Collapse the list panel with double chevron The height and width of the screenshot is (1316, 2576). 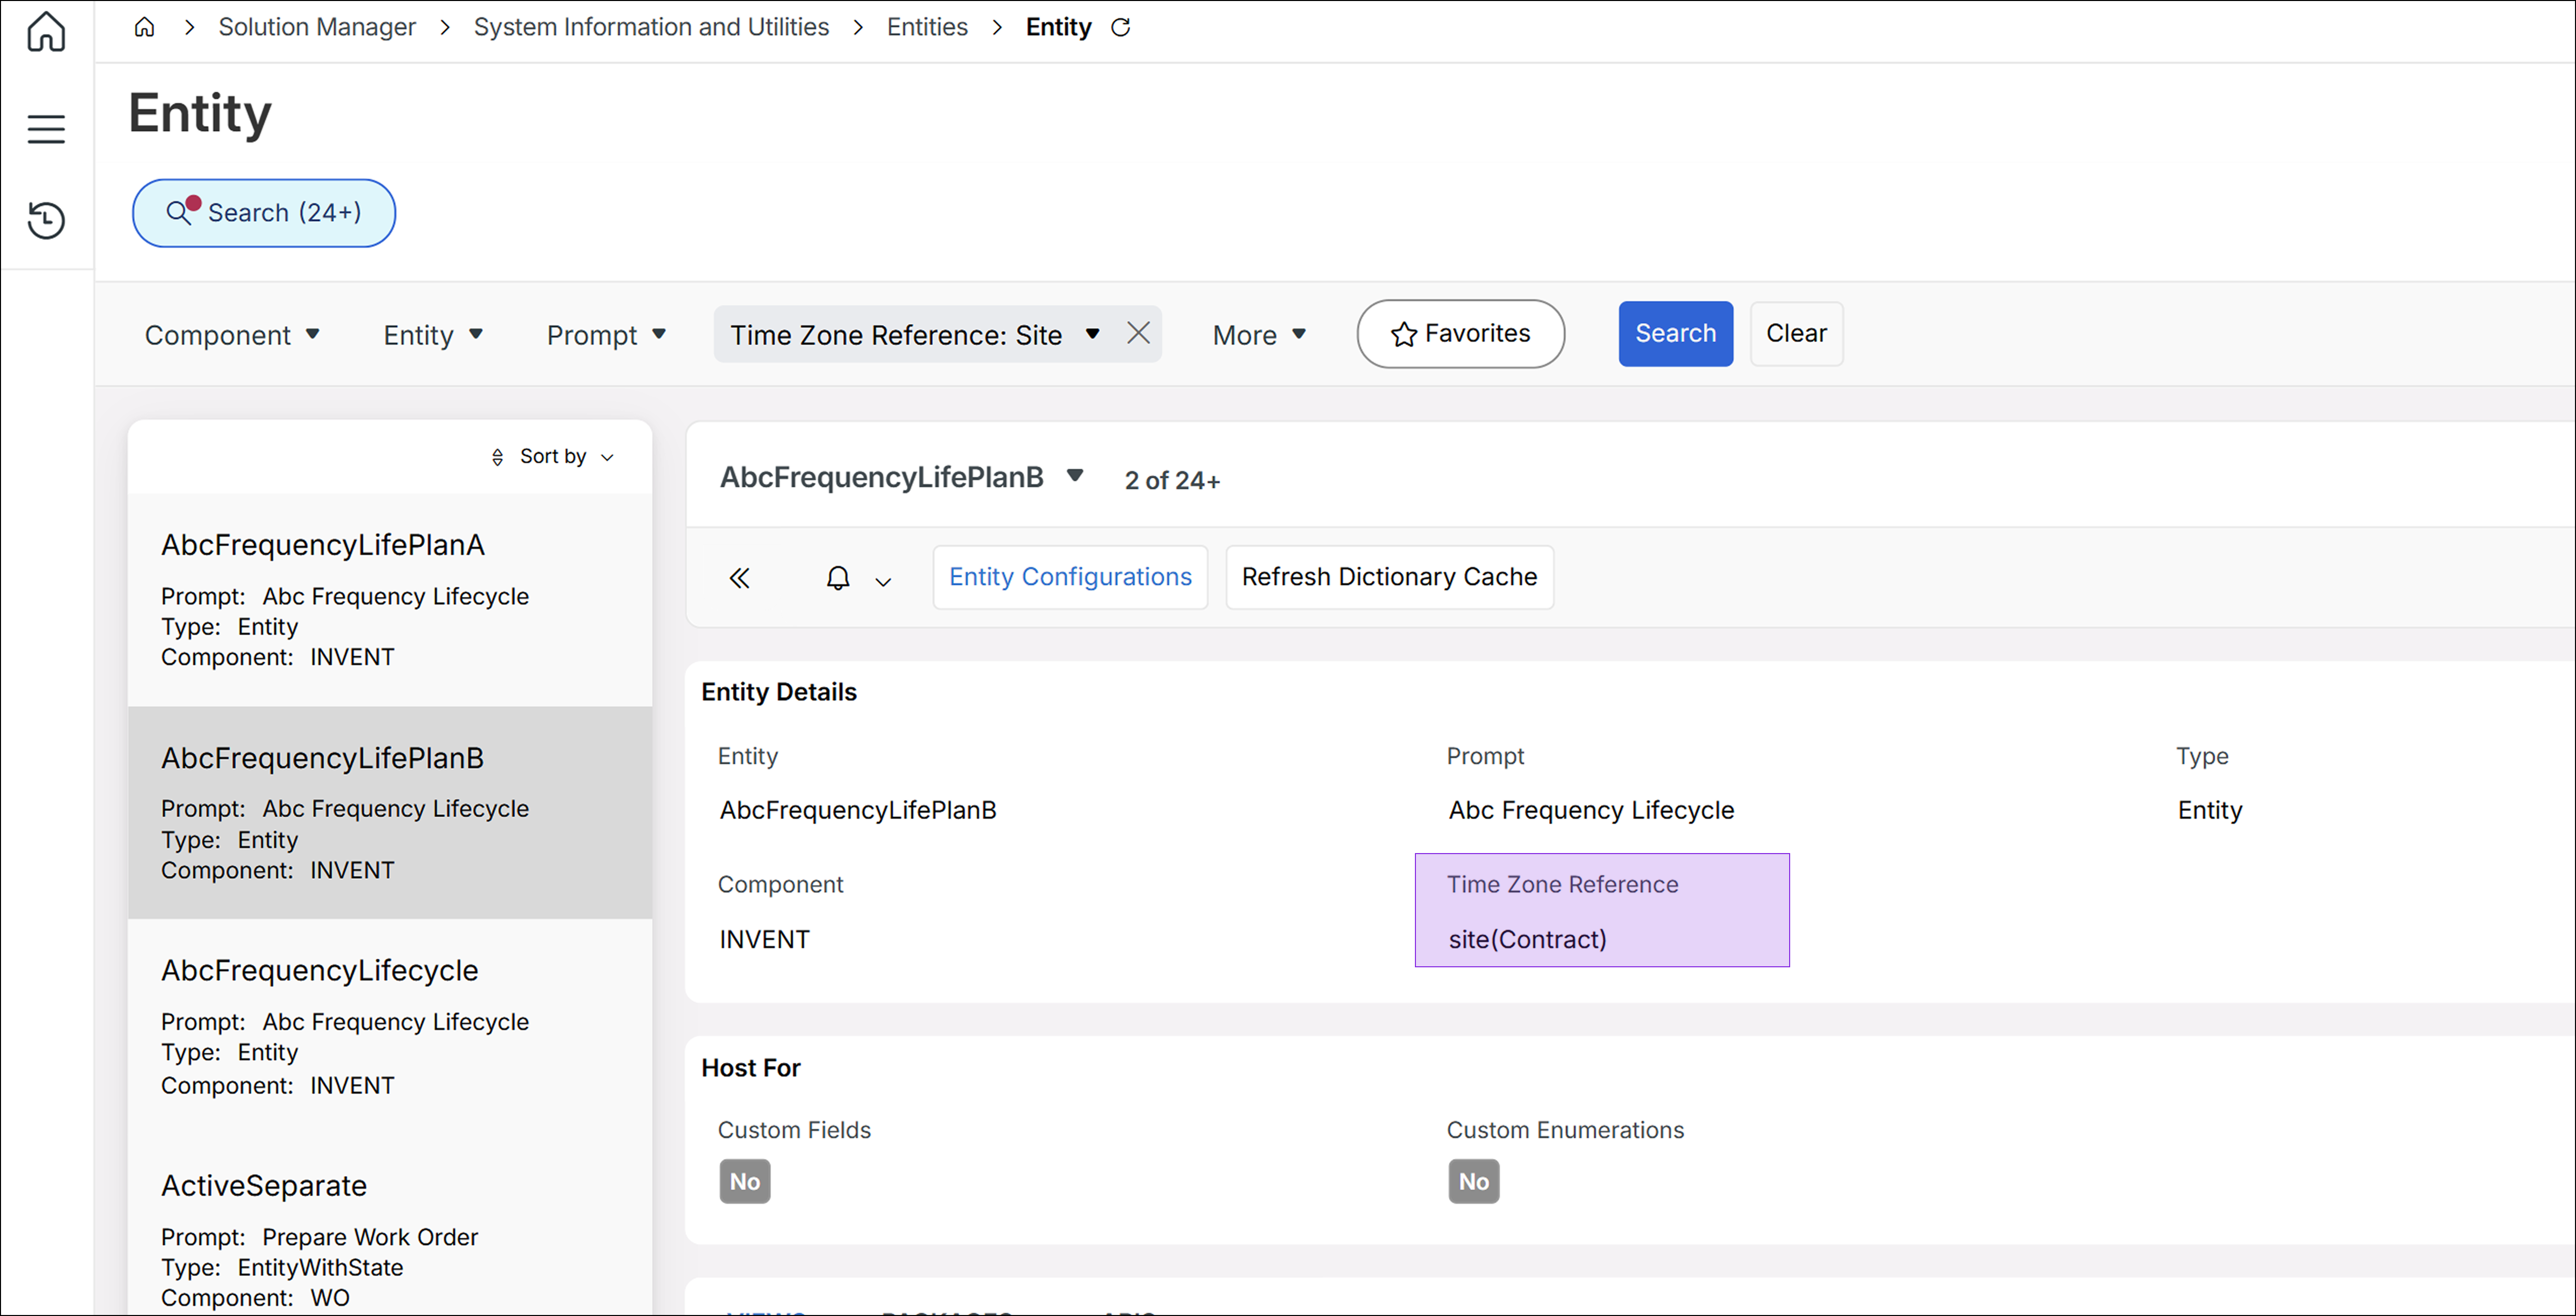click(740, 578)
